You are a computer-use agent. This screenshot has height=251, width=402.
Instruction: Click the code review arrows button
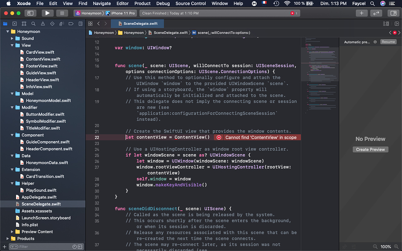pos(376,13)
